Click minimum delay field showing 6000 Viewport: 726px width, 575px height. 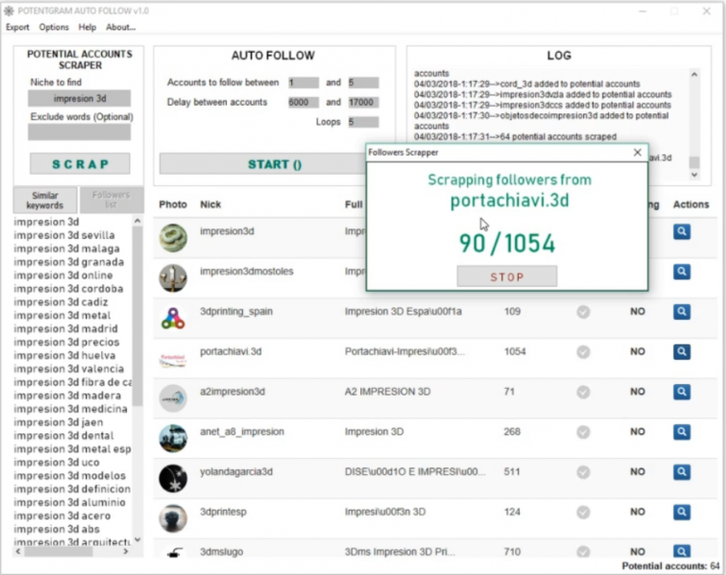[x=303, y=102]
